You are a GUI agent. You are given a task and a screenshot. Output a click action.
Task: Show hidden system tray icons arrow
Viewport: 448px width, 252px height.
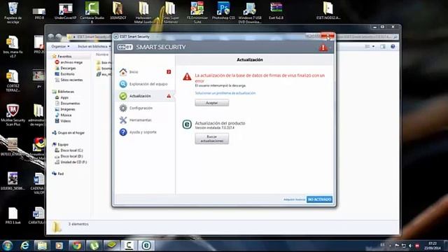click(x=391, y=246)
